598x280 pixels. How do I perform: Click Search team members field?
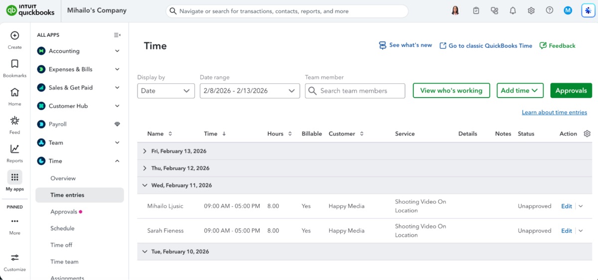coord(355,91)
